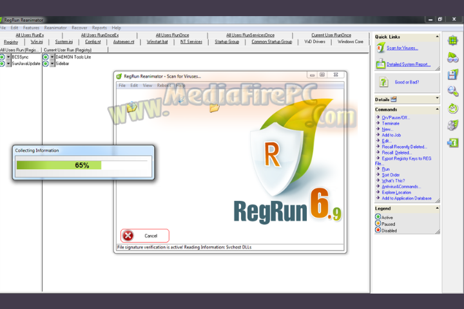This screenshot has width=464, height=309.
Task: Open the Features menu
Action: 31,28
